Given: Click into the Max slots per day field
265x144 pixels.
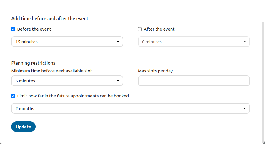Looking at the screenshot, I should pos(194,81).
